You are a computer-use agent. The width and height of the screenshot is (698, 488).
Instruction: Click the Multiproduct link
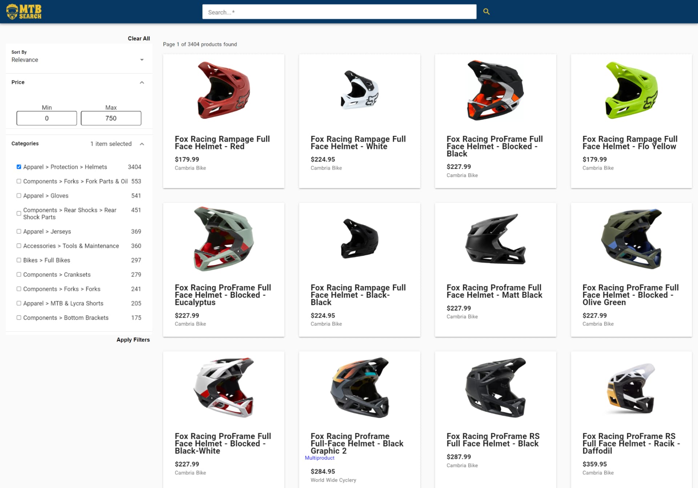point(319,458)
